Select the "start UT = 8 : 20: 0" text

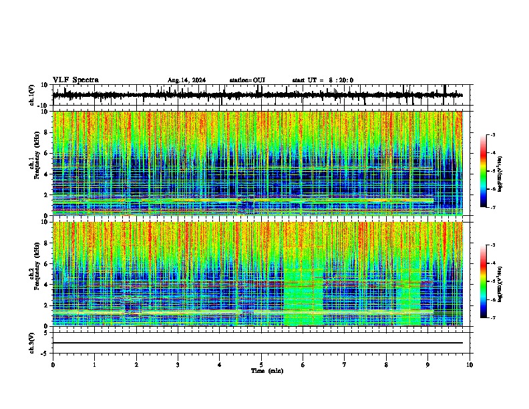point(323,80)
